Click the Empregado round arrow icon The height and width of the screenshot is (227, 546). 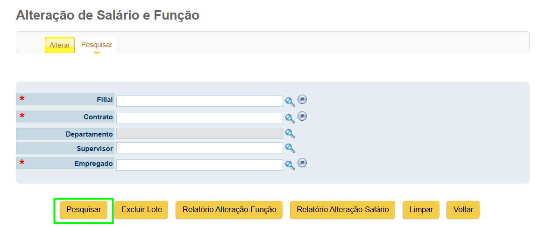[x=302, y=163]
